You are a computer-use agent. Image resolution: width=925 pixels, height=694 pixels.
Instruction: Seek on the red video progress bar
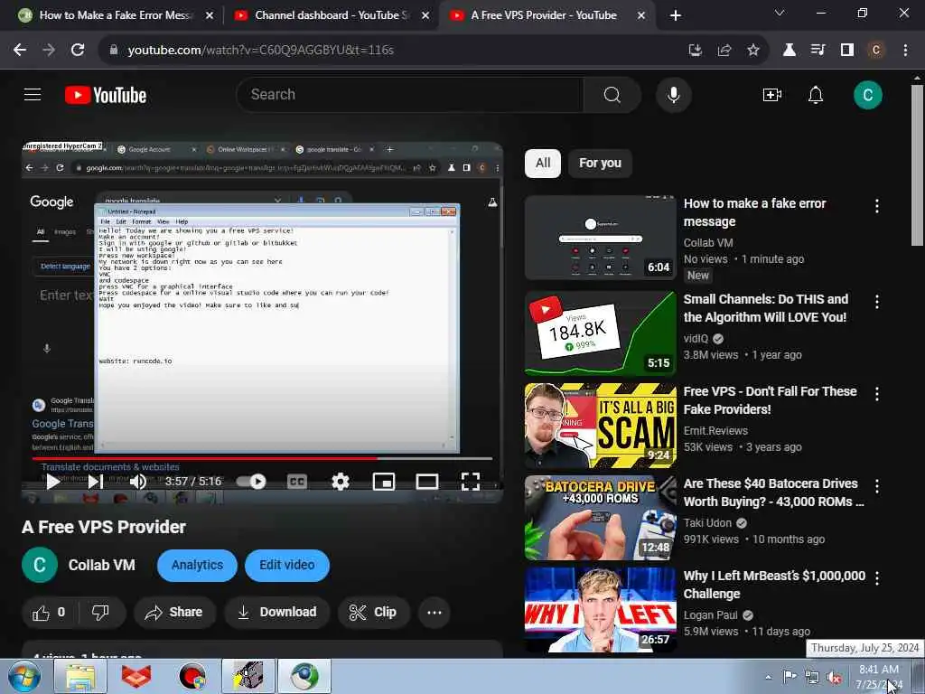(x=262, y=458)
